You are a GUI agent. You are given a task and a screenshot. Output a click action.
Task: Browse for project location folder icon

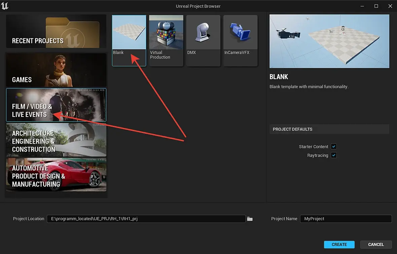pyautogui.click(x=250, y=219)
